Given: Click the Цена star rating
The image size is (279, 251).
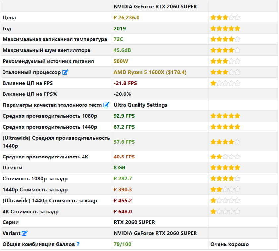Looking at the screenshot, I should (x=225, y=18).
